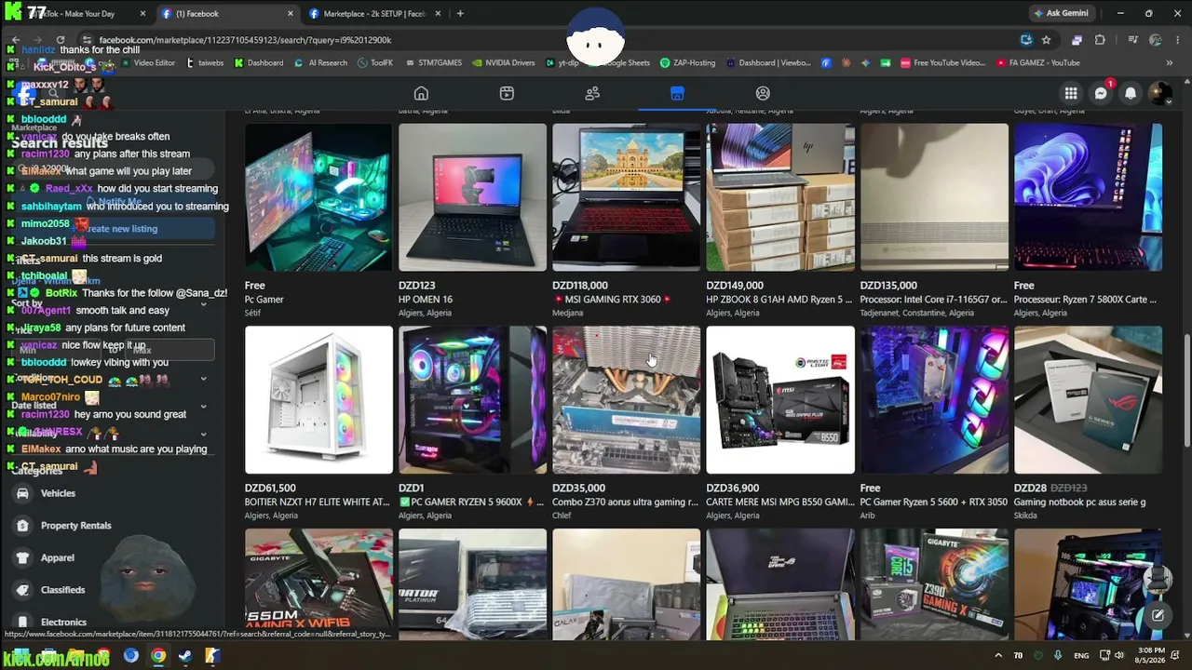Click the Classifieds category icon
This screenshot has width=1192, height=670.
point(22,590)
